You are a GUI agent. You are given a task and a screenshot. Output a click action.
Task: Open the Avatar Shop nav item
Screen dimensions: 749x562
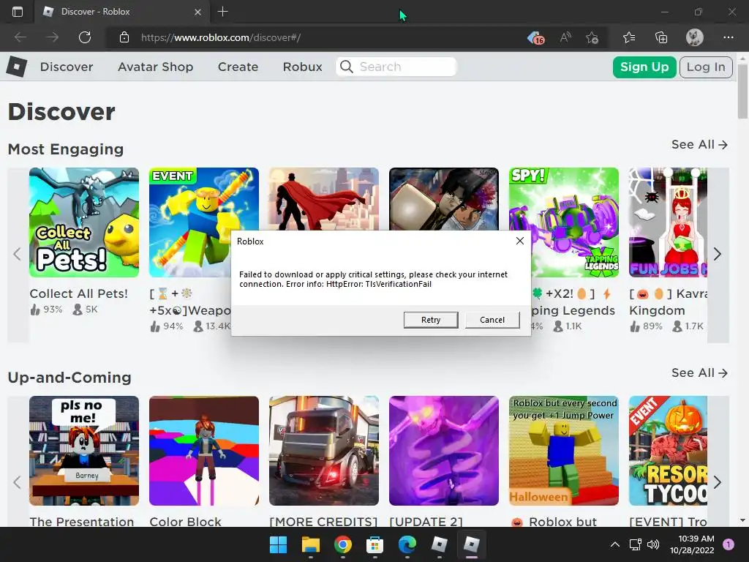[155, 67]
